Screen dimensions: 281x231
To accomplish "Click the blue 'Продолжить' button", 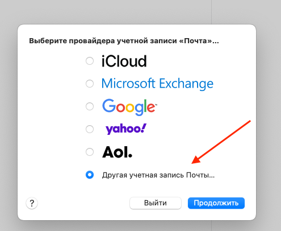I will 216,203.
